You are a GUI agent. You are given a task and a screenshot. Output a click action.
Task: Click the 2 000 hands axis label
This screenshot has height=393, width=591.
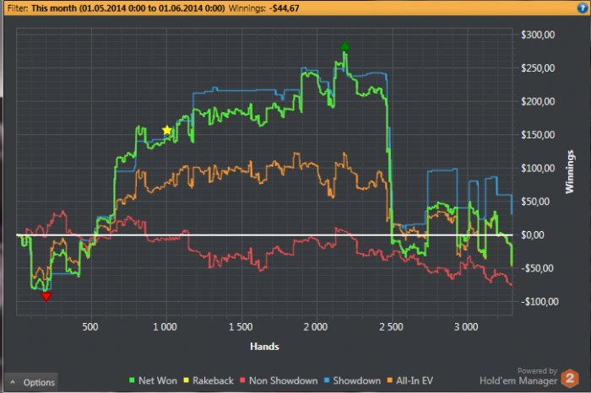pyautogui.click(x=316, y=326)
